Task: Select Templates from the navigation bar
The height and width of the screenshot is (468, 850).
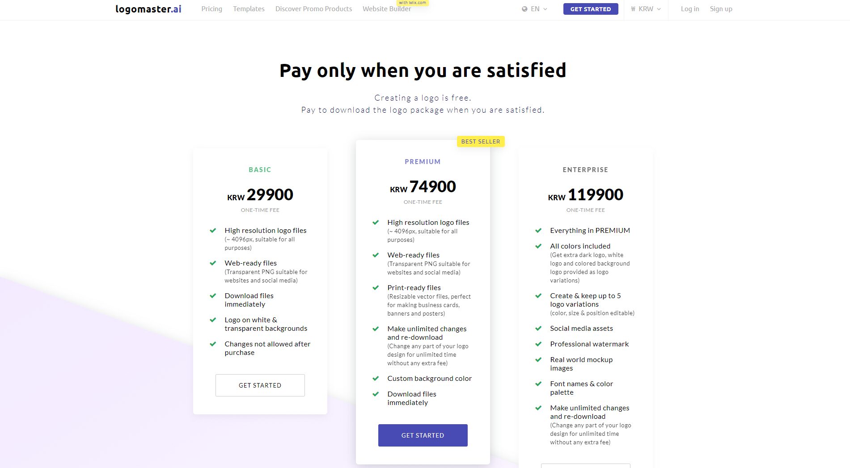Action: 249,8
